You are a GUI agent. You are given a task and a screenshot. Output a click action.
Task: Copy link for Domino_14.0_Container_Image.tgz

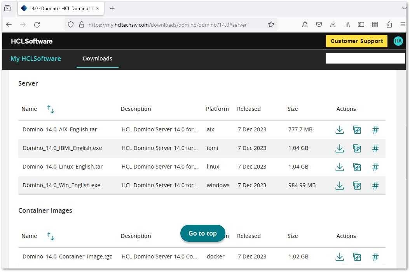coord(357,257)
